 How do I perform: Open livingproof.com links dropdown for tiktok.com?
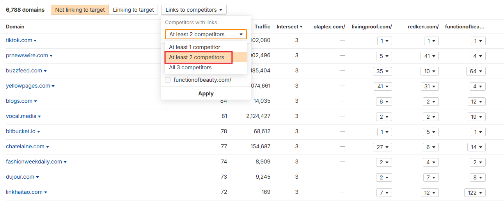[x=385, y=41]
